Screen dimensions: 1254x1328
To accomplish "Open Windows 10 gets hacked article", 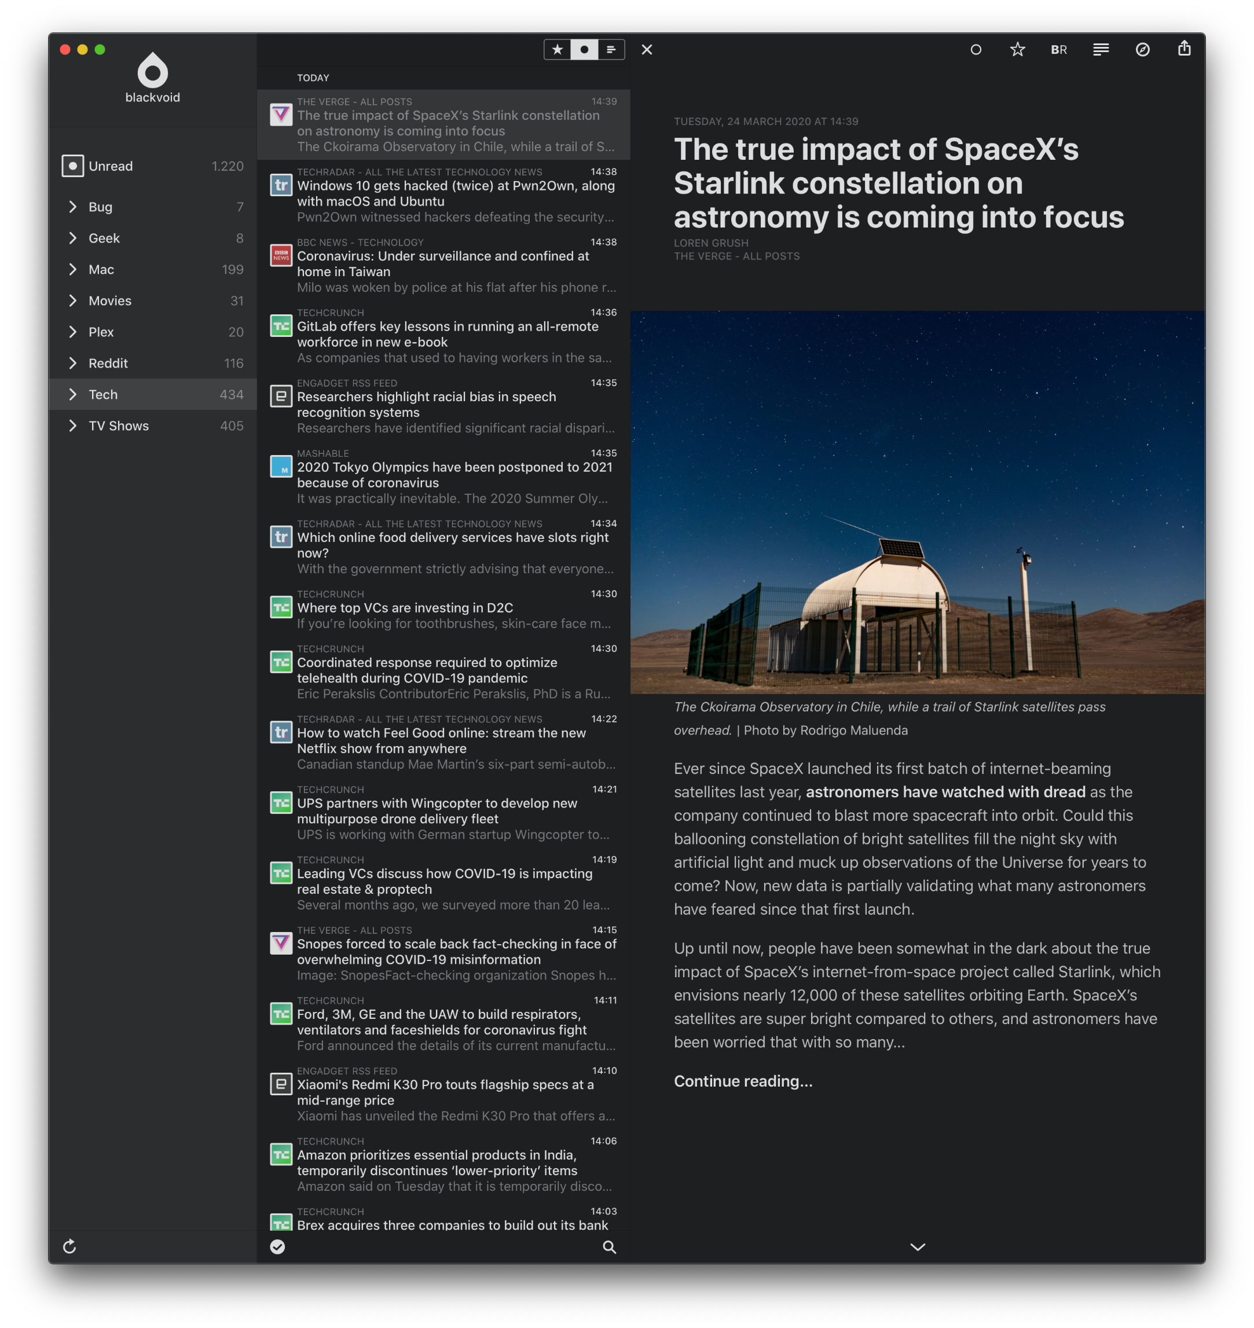I will pyautogui.click(x=443, y=195).
